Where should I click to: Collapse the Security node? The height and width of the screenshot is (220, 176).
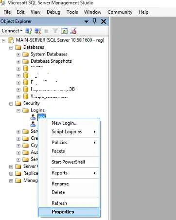(x=11, y=104)
